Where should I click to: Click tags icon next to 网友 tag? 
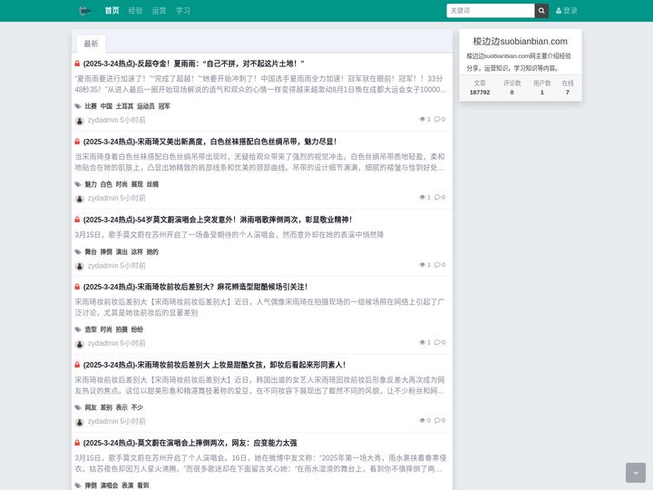(x=78, y=407)
